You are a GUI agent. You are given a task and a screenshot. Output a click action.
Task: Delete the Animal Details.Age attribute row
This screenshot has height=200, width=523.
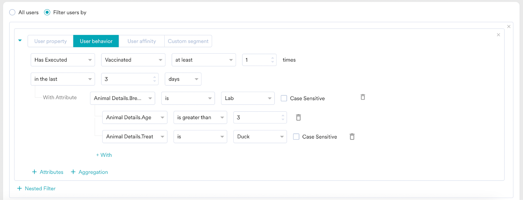[298, 118]
